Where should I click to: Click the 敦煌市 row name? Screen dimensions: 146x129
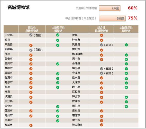click(76, 101)
